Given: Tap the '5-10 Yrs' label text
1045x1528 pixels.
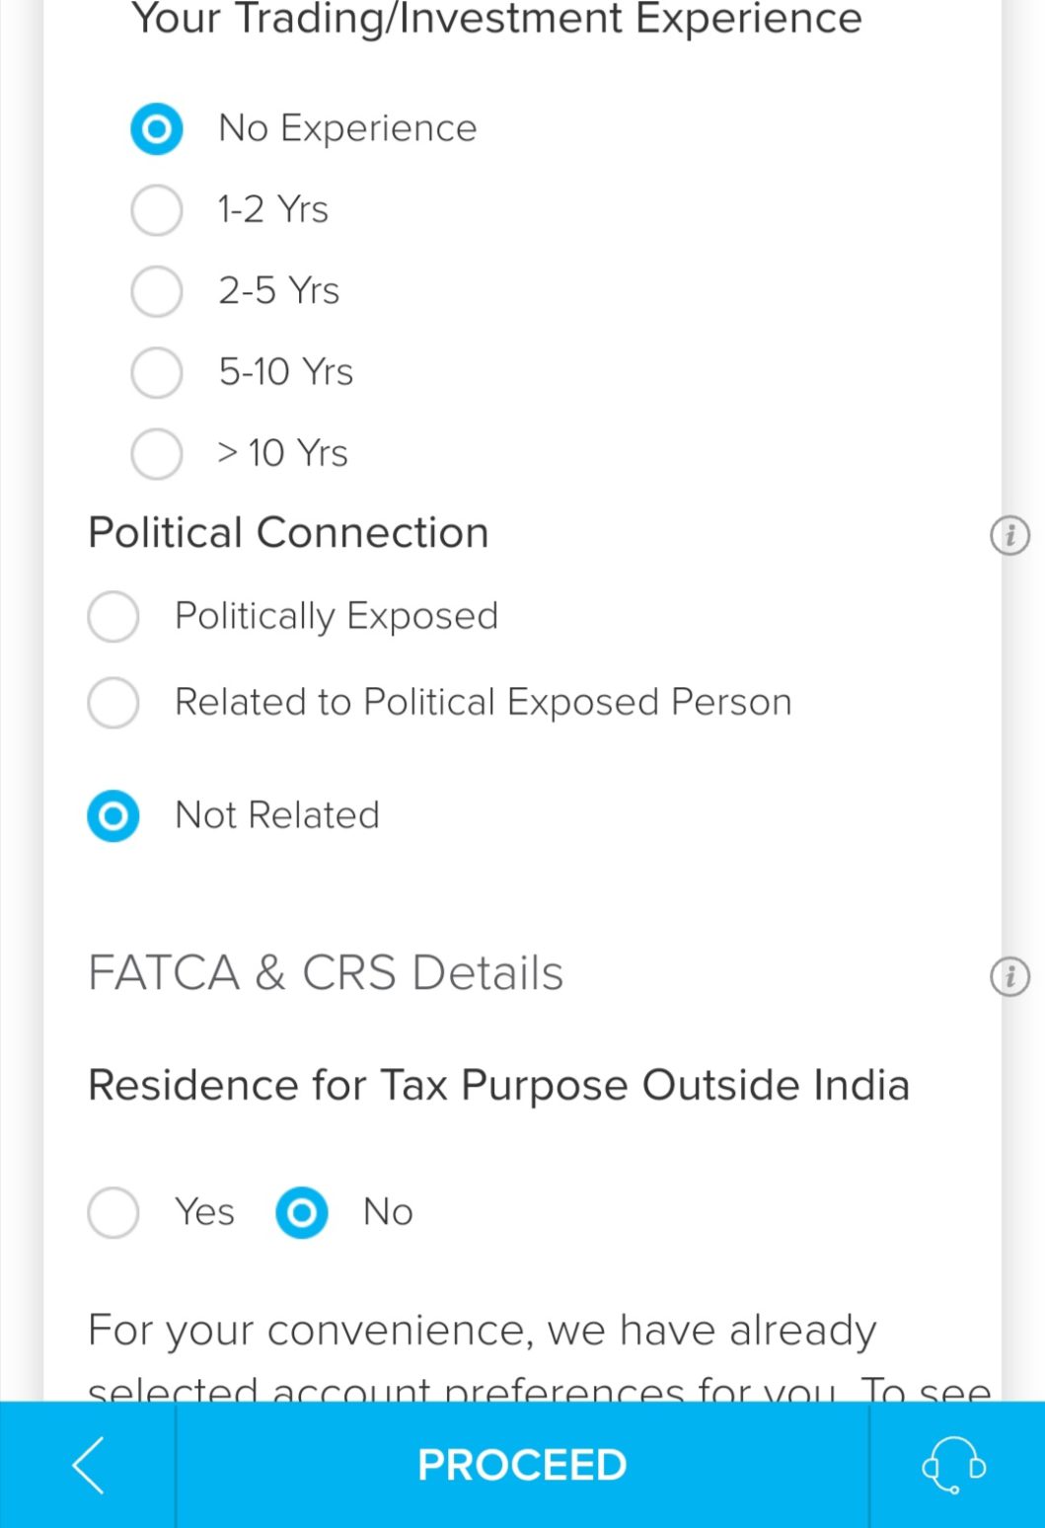Looking at the screenshot, I should (x=286, y=372).
